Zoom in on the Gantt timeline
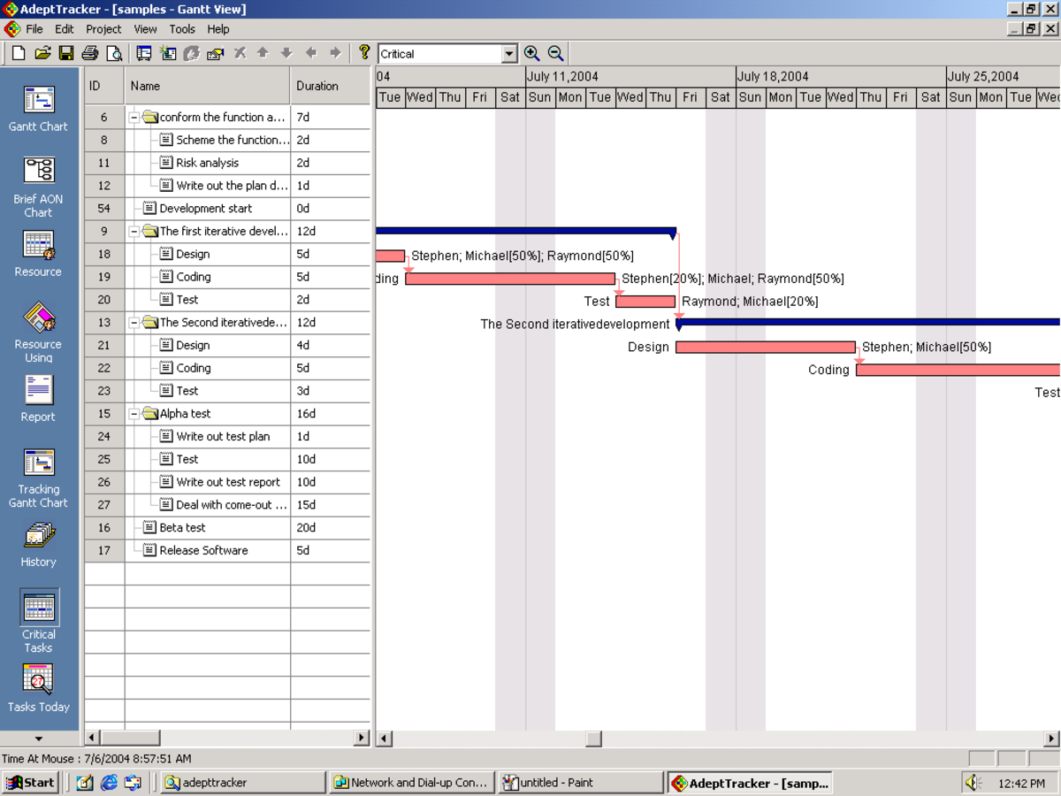The height and width of the screenshot is (796, 1061). [532, 53]
